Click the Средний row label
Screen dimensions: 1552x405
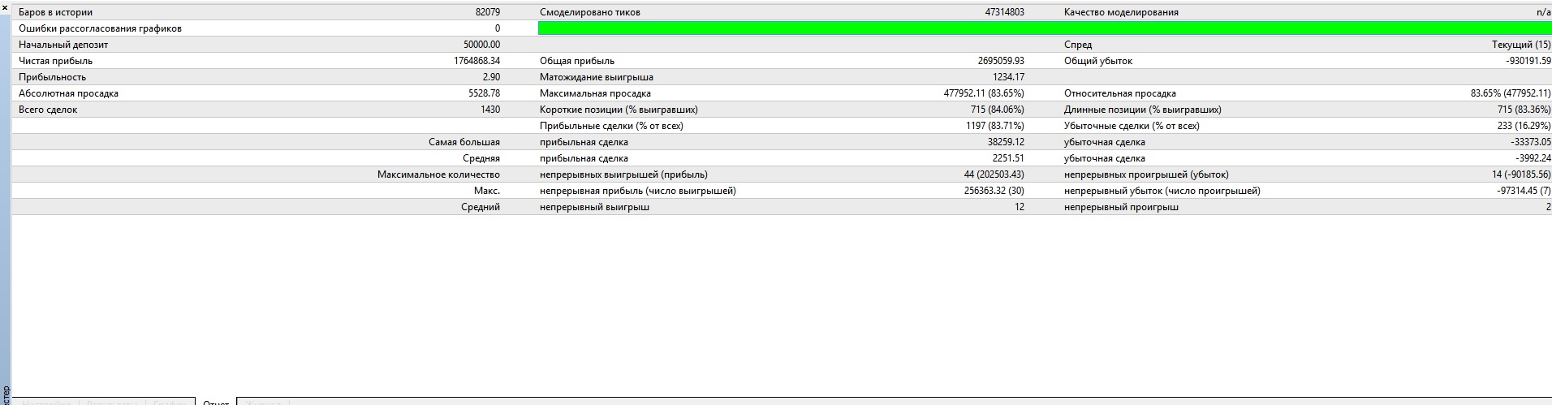tap(481, 207)
